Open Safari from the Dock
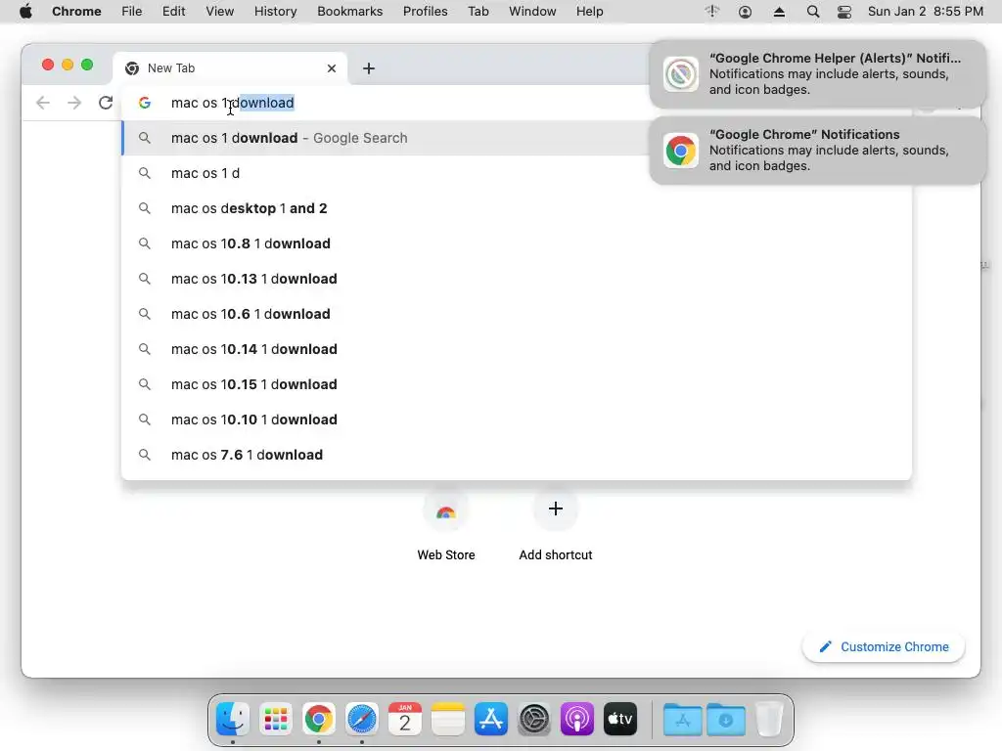Image resolution: width=1002 pixels, height=751 pixels. pos(362,719)
